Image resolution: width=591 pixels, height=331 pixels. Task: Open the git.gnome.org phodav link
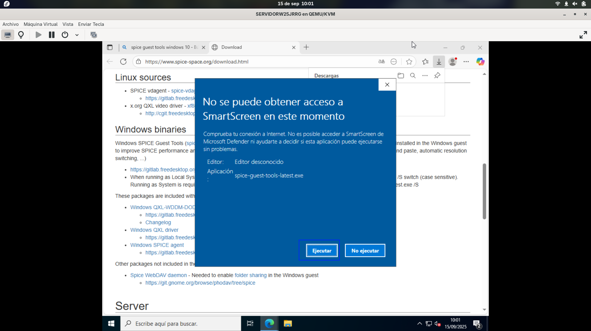coord(200,283)
